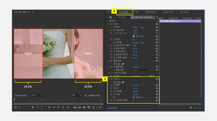217x121 pixels.
Task: Click the Mark Out bracket button
Action: point(42,107)
